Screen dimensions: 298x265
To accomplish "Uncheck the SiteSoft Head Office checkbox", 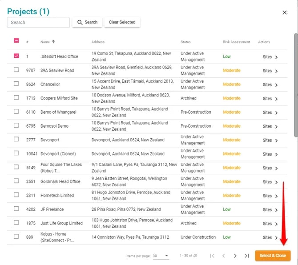I will (16, 56).
